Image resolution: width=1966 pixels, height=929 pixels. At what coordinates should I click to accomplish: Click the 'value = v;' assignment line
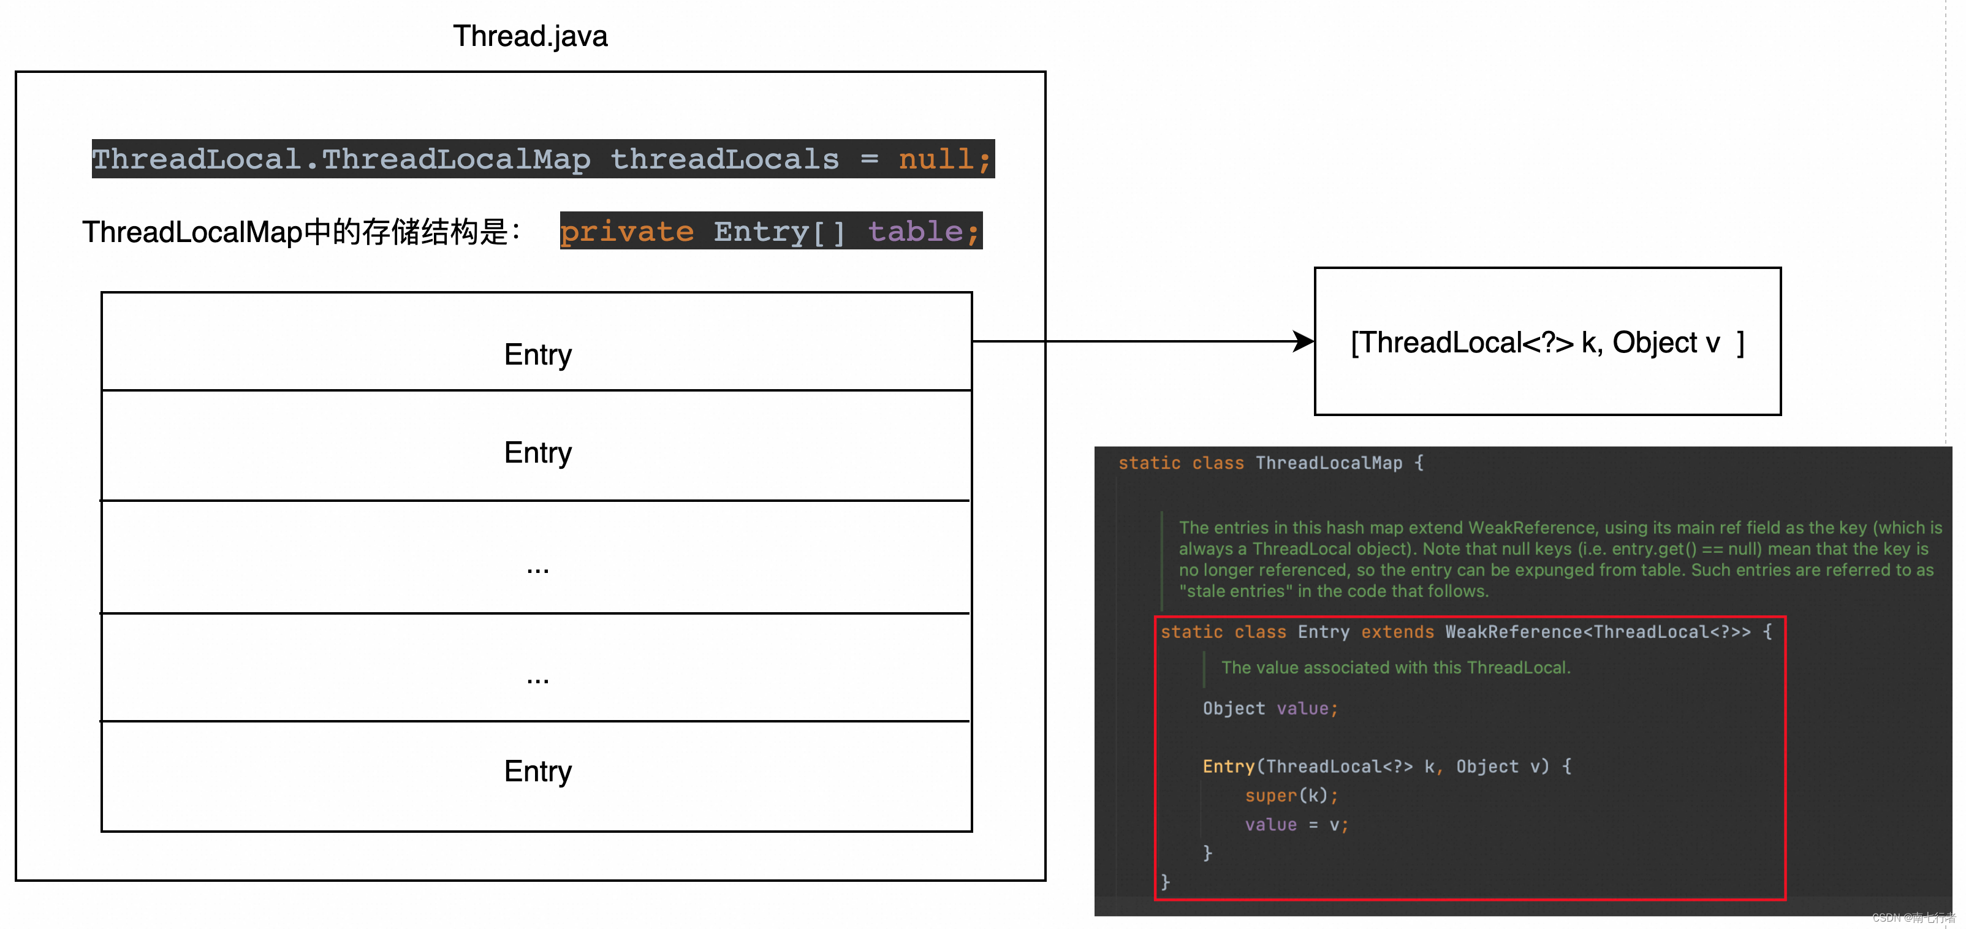coord(1297,824)
